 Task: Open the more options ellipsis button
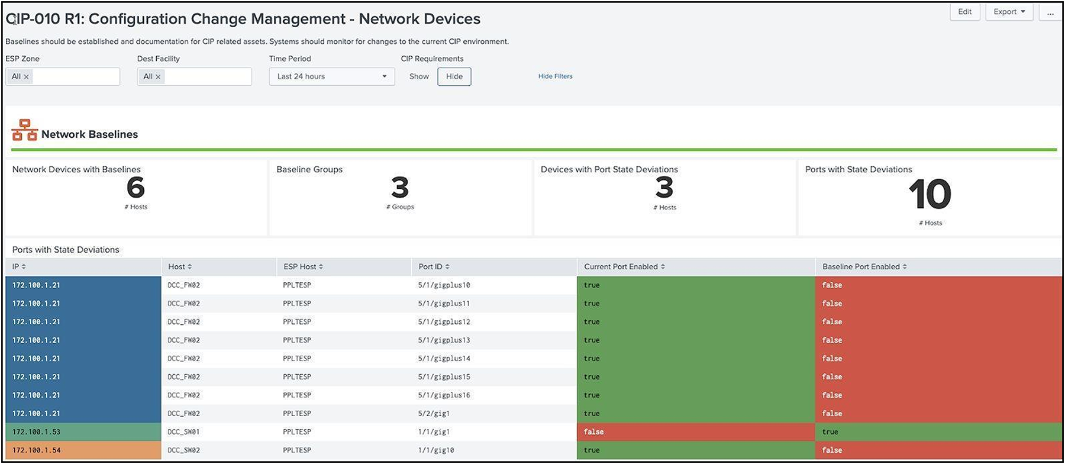pyautogui.click(x=1050, y=12)
